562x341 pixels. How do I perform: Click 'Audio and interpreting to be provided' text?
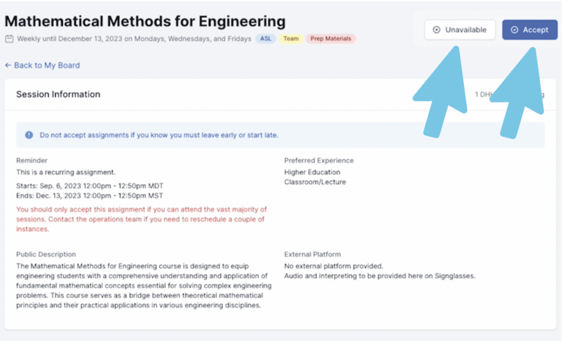click(380, 276)
